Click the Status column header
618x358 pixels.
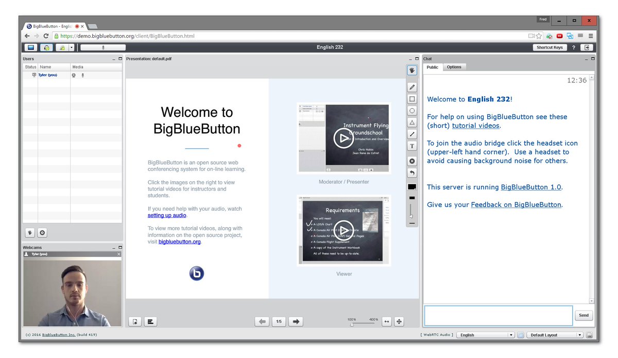click(30, 67)
